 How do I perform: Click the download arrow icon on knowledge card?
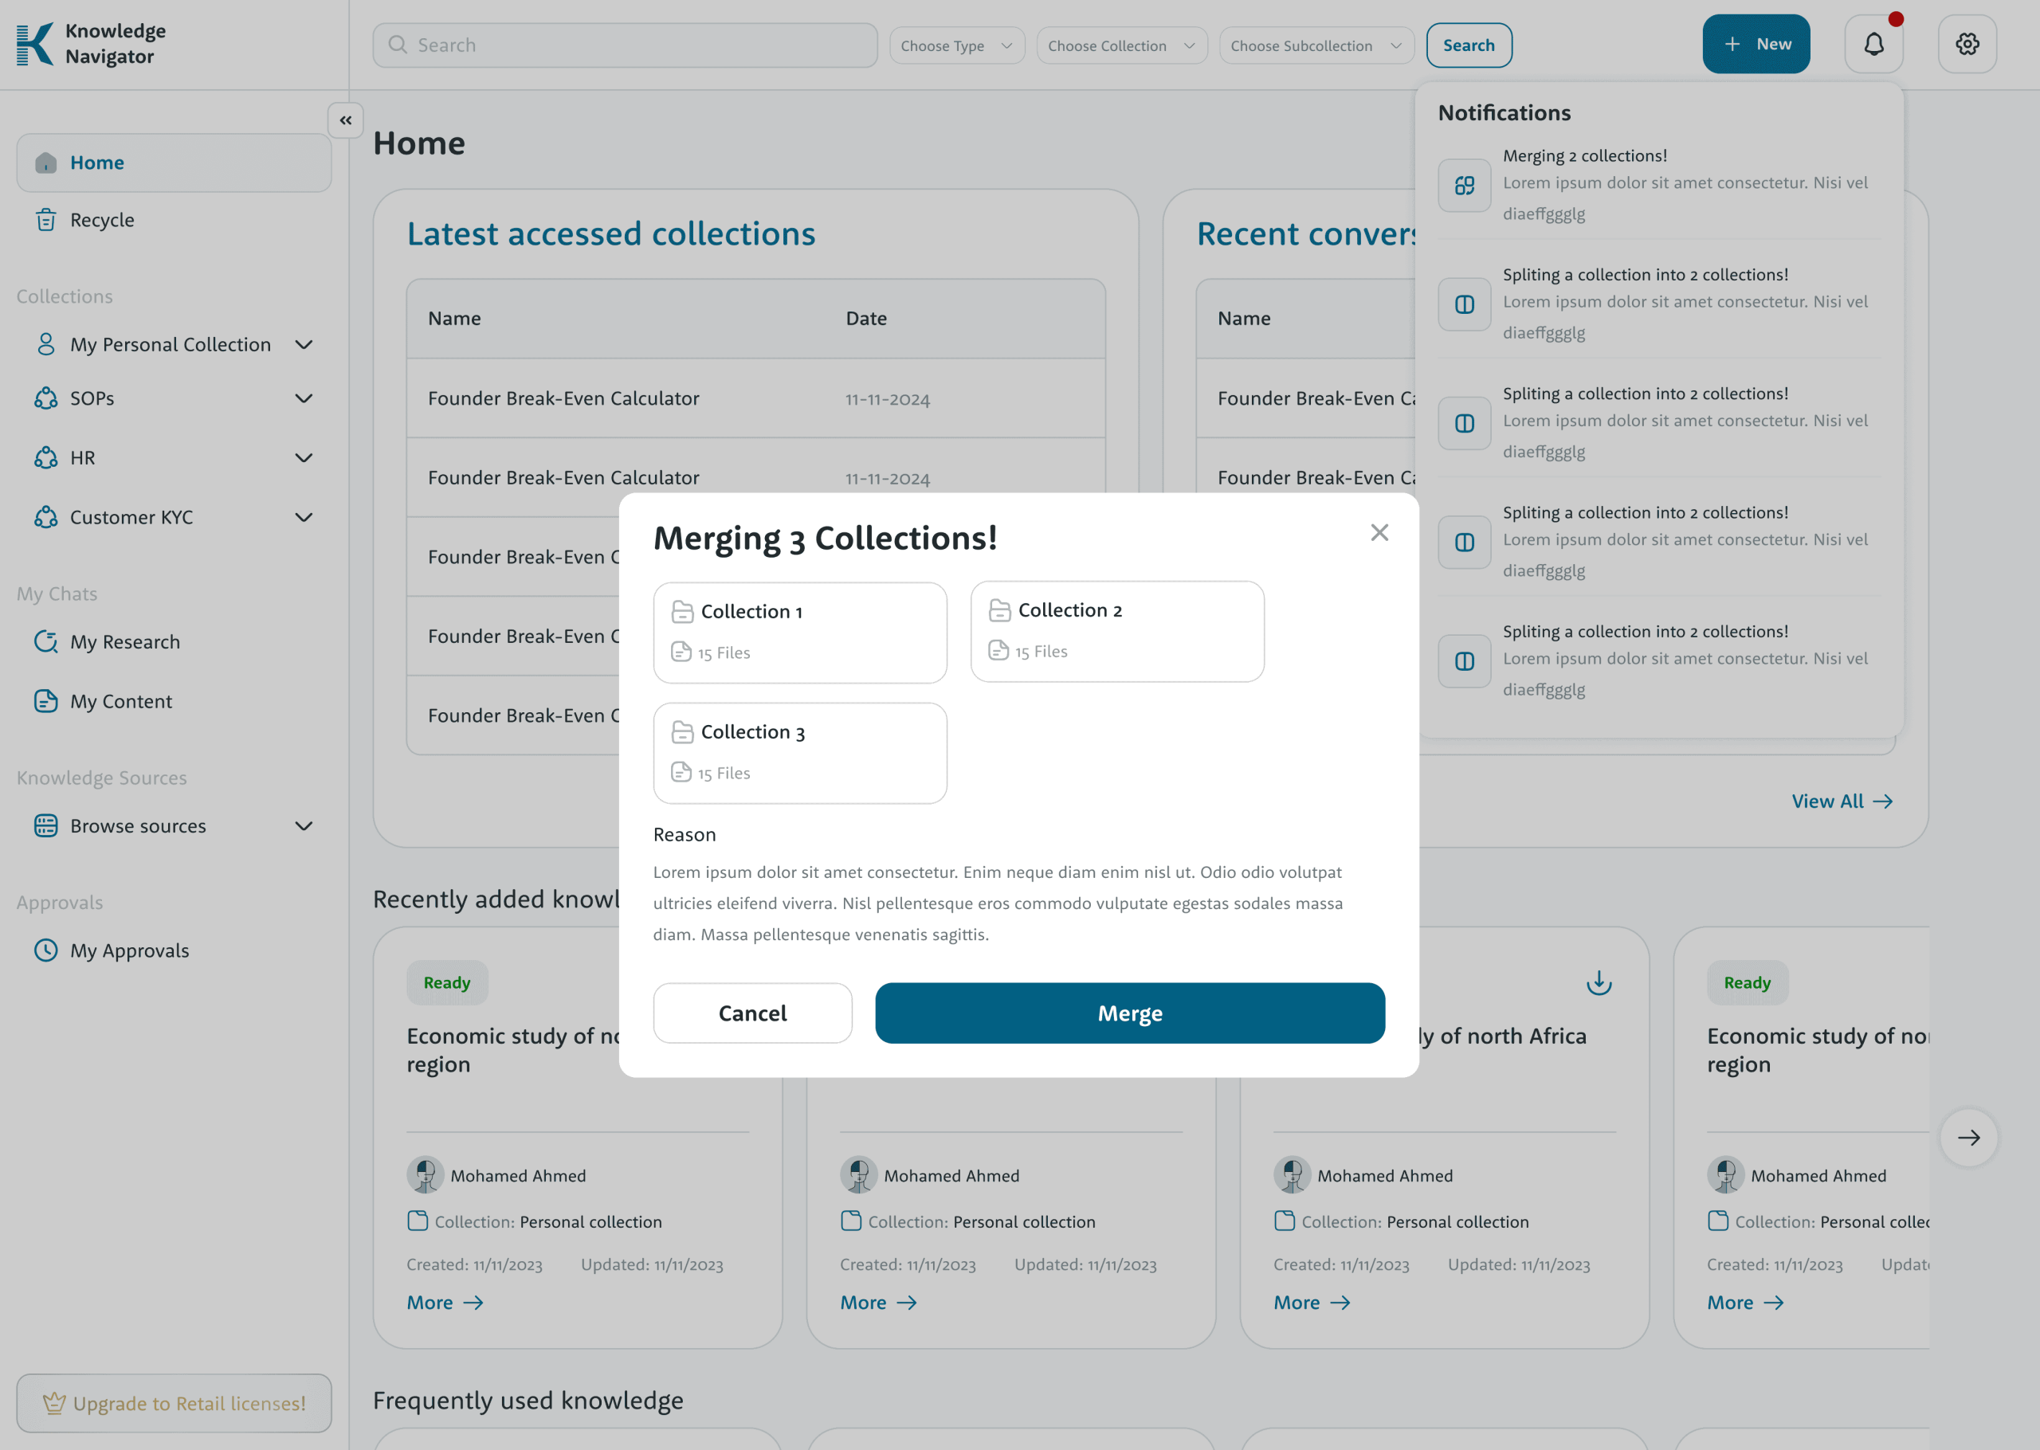1598,982
